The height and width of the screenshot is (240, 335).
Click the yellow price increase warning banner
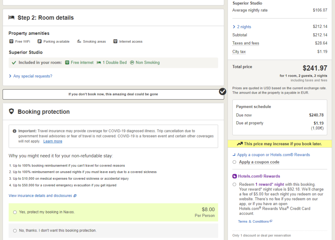point(280,144)
